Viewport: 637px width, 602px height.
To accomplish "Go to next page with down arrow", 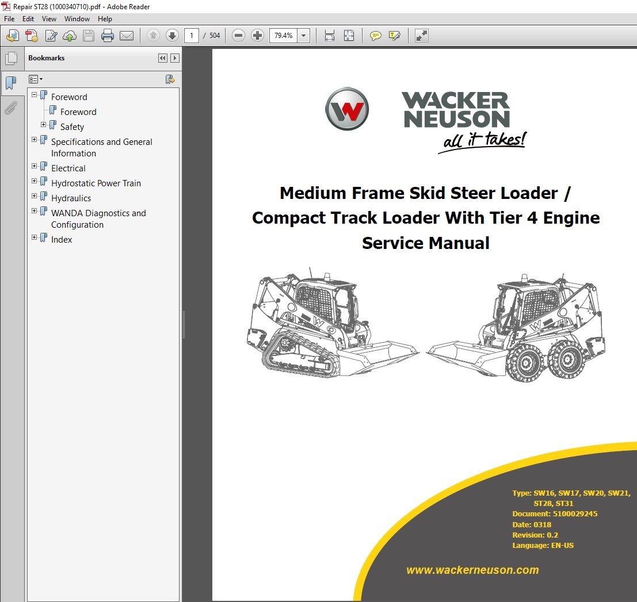I will pyautogui.click(x=172, y=36).
